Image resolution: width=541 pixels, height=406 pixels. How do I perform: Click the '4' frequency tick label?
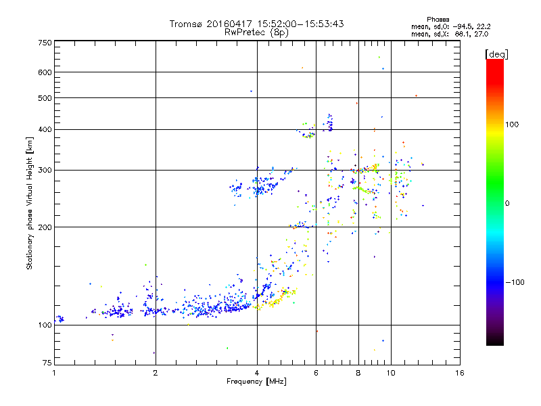tap(257, 373)
